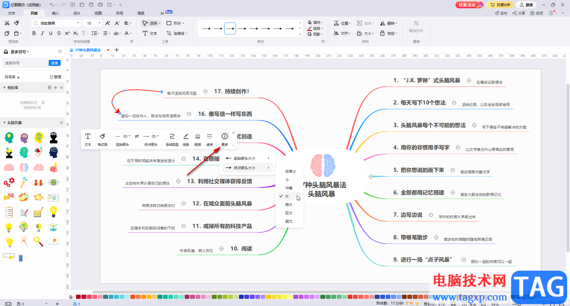This screenshot has height=306, width=570.
Task: Click the Print icon in title bar
Action: coord(100,5)
